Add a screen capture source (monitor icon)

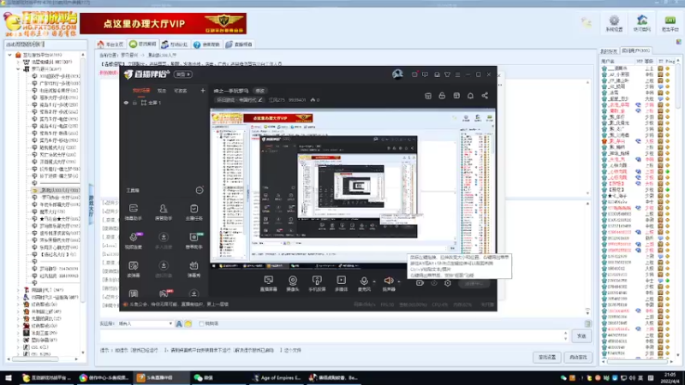(268, 283)
